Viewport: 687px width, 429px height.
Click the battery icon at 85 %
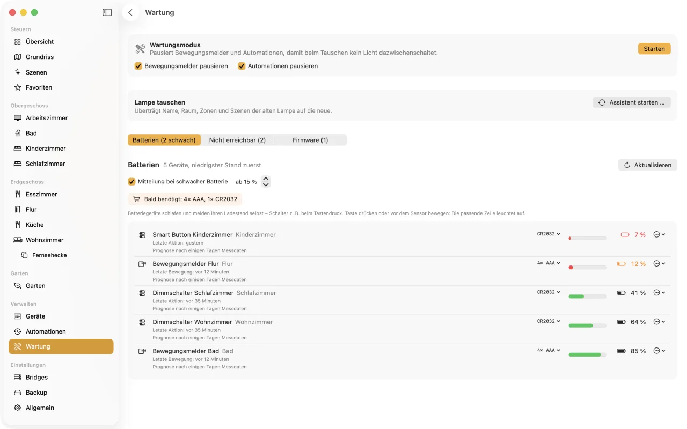(x=622, y=351)
